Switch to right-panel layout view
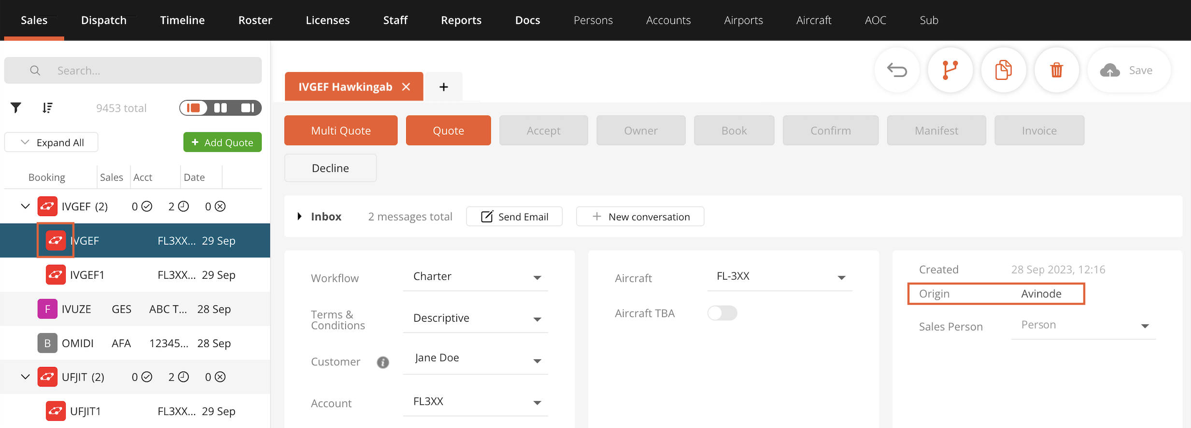 248,108
